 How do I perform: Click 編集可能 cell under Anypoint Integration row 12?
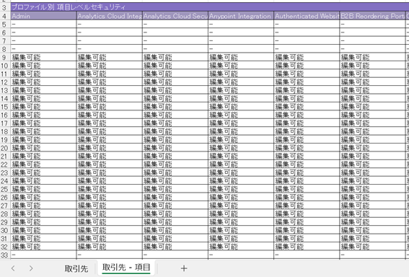pos(241,82)
